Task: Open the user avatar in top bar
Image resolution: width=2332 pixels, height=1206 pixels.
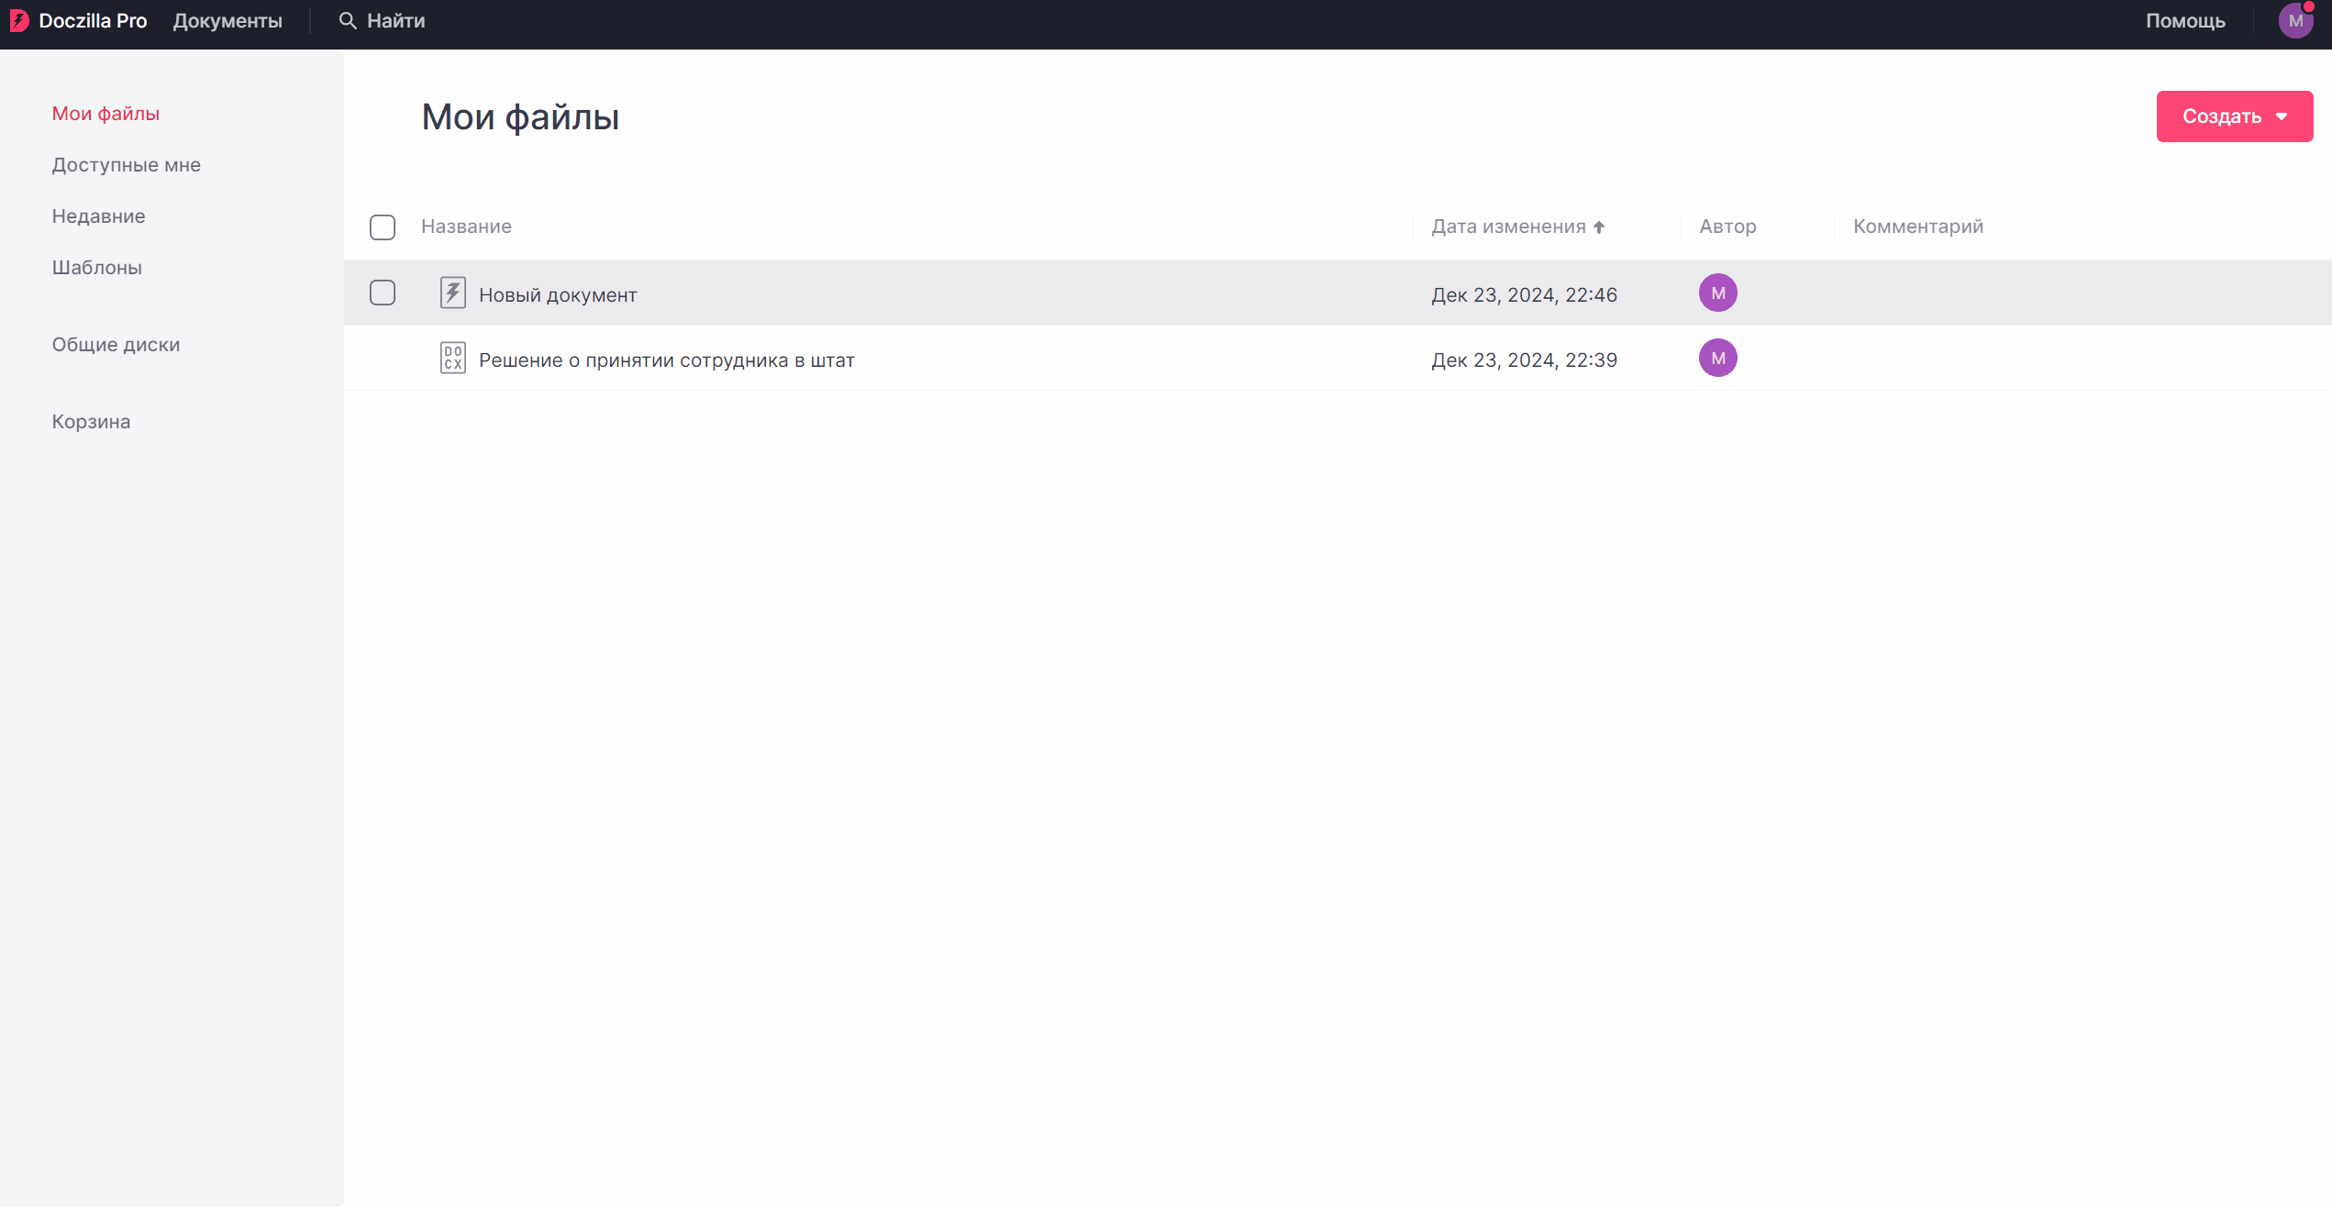Action: point(2295,21)
